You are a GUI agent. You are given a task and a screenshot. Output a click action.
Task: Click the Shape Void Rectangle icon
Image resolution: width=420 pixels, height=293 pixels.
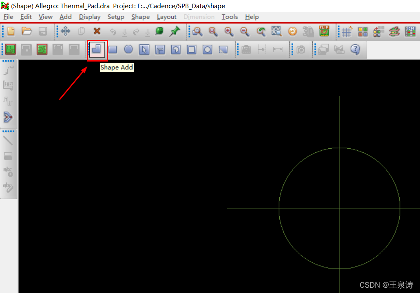click(x=192, y=49)
